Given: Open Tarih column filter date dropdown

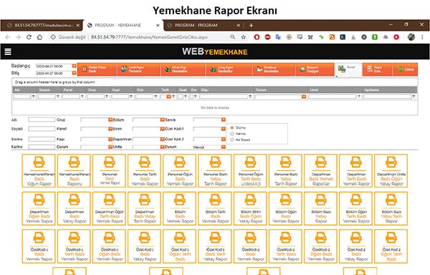Looking at the screenshot, I should 168,96.
